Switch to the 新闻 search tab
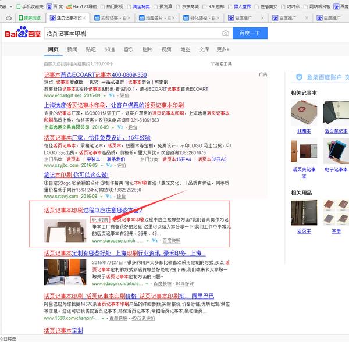Image resolution: width=349 pixels, height=342 pixels. (72, 49)
